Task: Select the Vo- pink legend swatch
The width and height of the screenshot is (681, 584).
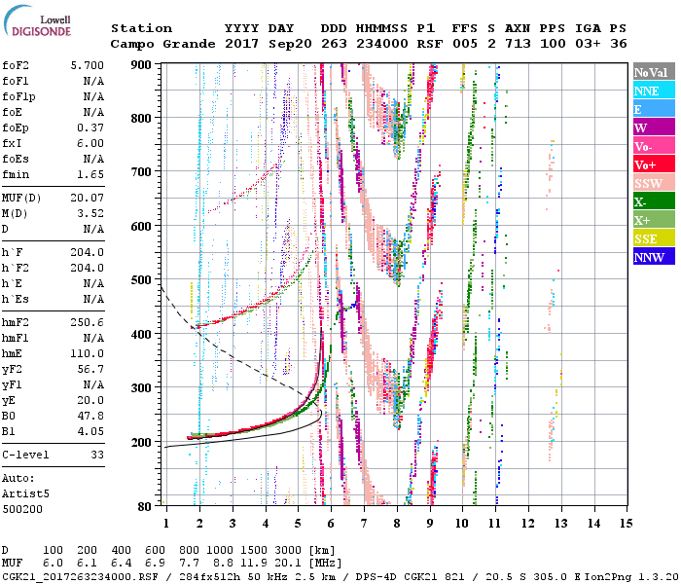Action: pos(654,146)
